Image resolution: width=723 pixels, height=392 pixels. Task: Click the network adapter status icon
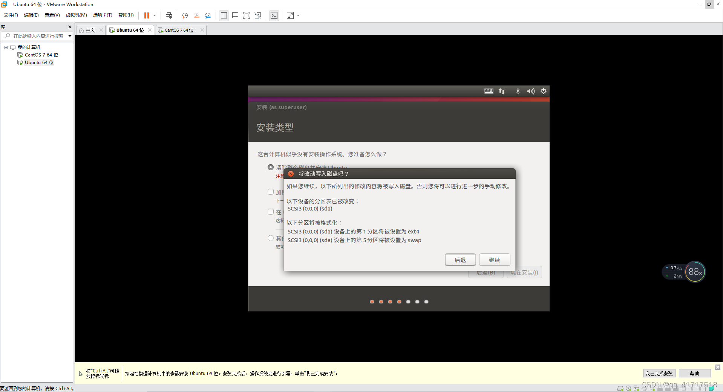[636, 388]
